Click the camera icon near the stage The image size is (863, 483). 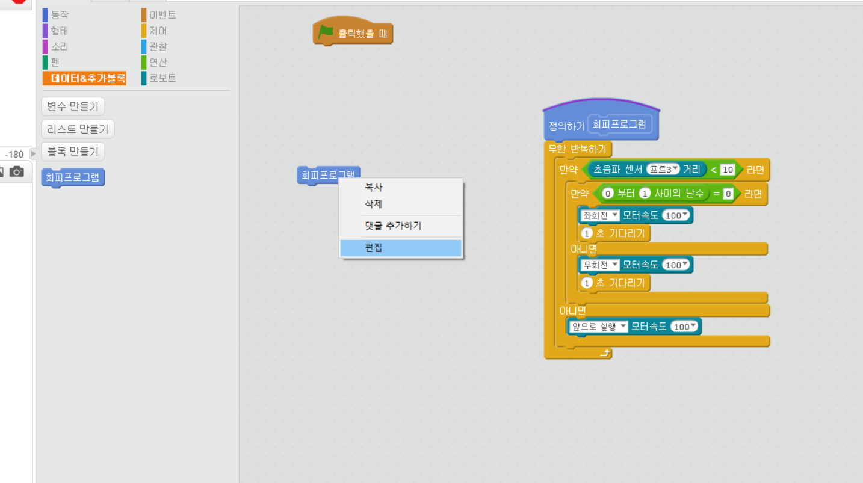pyautogui.click(x=17, y=172)
